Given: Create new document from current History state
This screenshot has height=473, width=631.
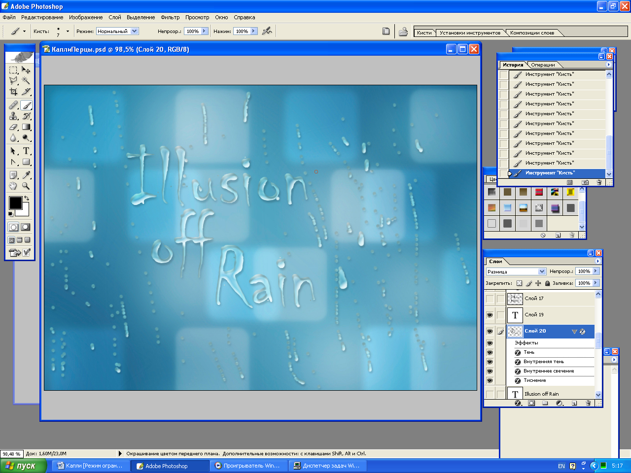Looking at the screenshot, I should tap(570, 182).
